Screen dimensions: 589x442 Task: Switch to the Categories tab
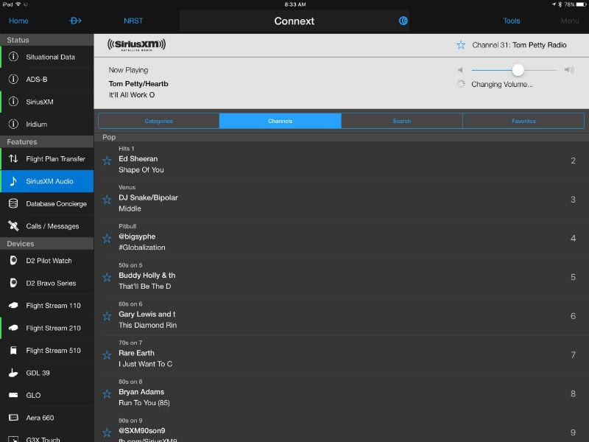[159, 121]
